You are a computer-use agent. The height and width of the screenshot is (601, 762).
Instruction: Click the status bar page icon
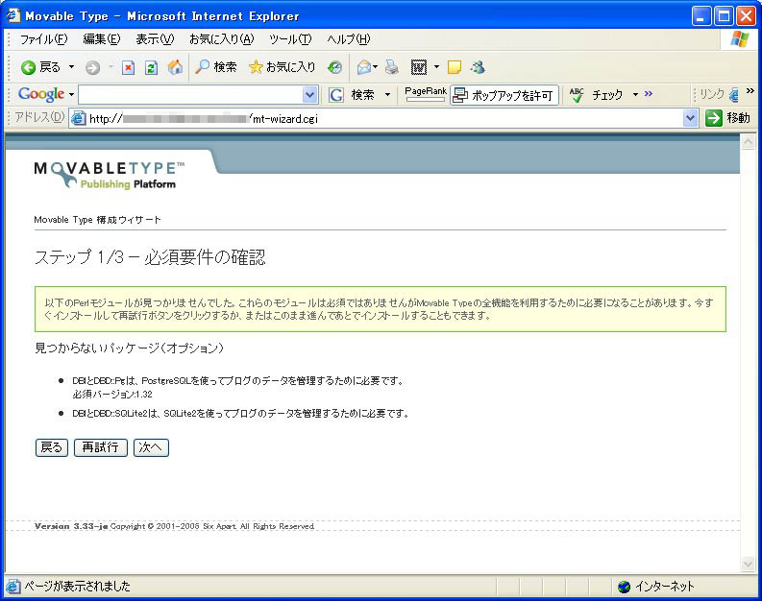tap(13, 587)
